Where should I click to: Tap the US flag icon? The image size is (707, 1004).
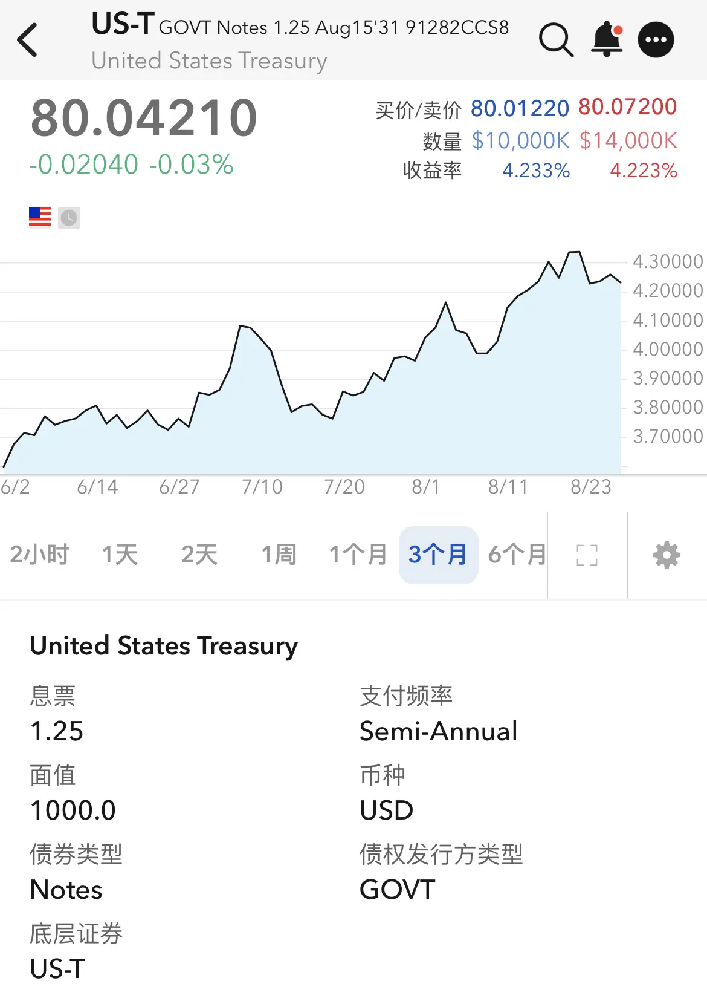[40, 217]
